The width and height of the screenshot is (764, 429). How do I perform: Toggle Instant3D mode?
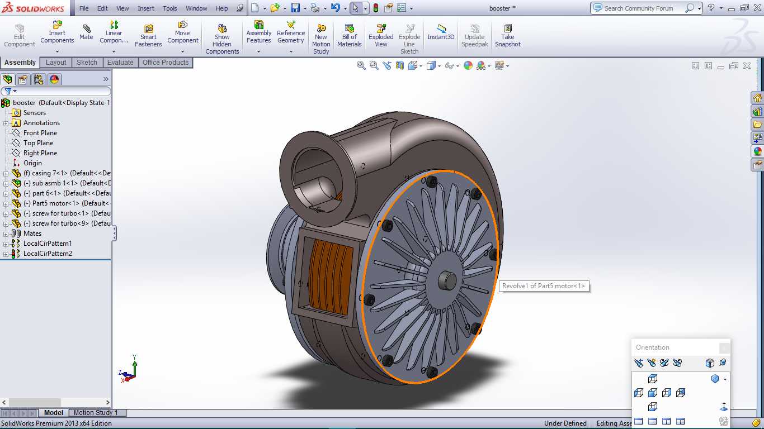click(x=441, y=32)
